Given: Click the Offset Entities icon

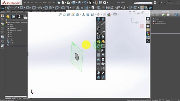Looking at the screenshot, I should pyautogui.click(x=99, y=8).
